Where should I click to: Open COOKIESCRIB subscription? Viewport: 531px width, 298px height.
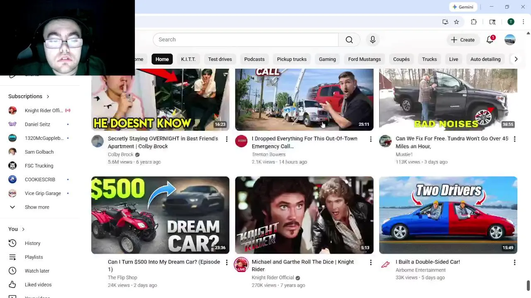click(40, 180)
